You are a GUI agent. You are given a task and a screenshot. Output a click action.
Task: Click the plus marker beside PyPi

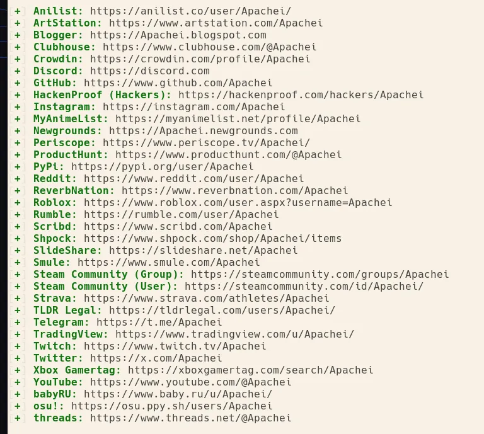18,167
